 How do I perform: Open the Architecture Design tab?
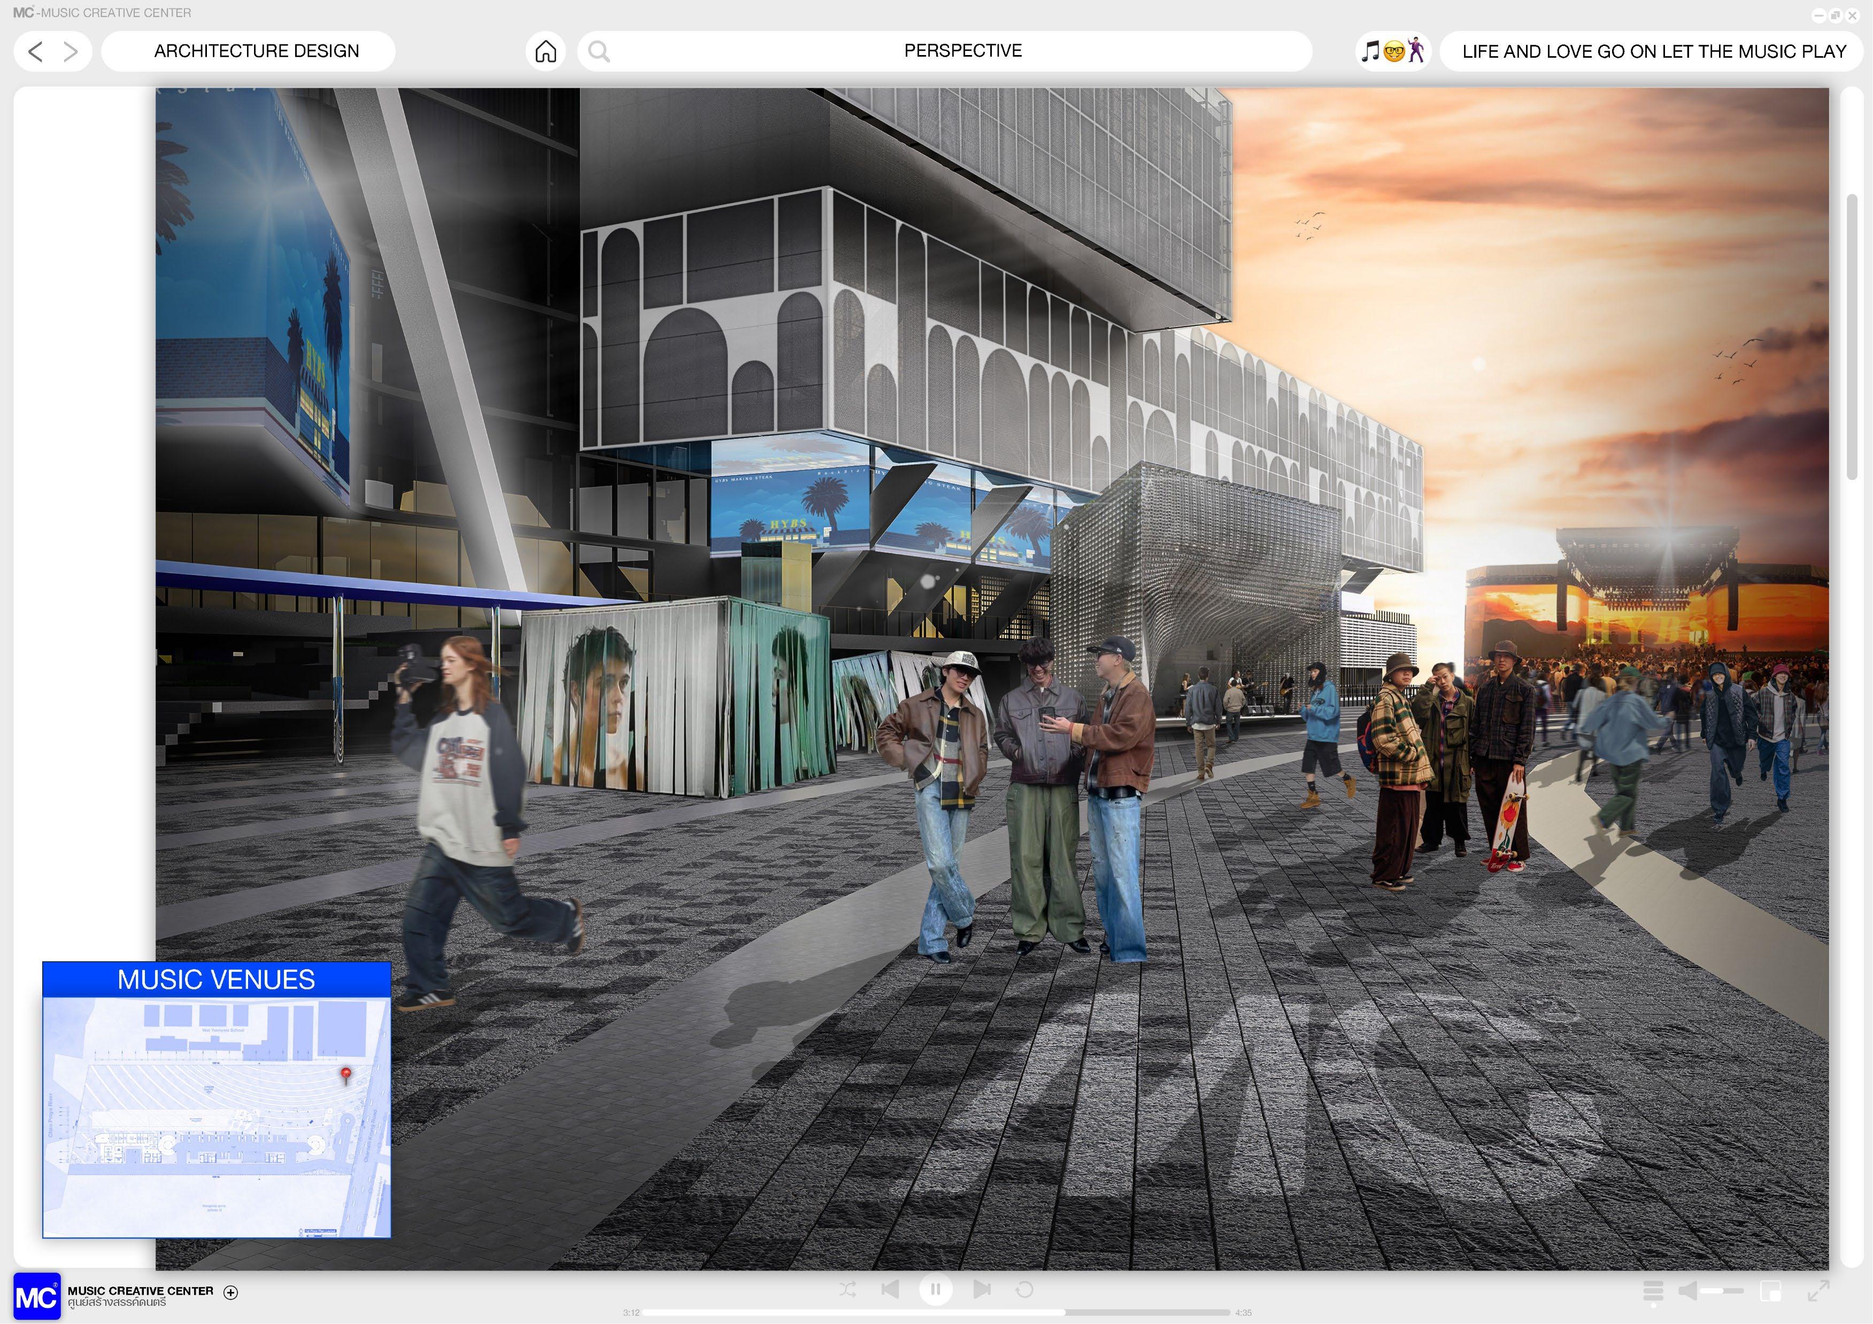point(256,51)
